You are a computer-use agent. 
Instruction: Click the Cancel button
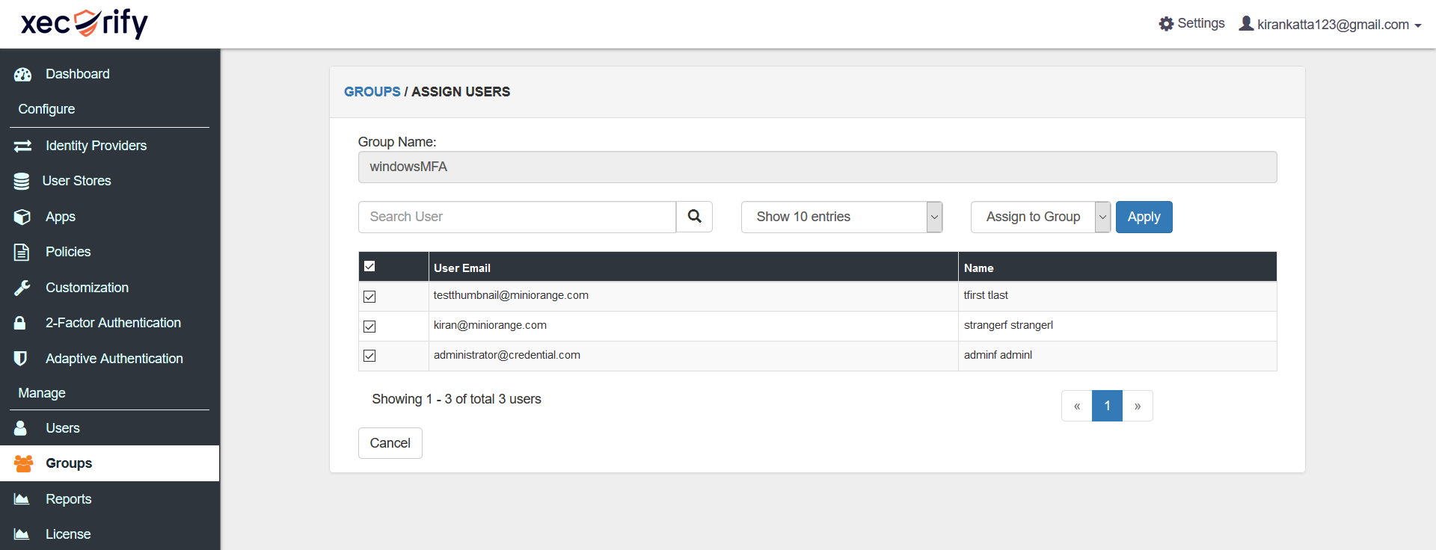(x=390, y=443)
